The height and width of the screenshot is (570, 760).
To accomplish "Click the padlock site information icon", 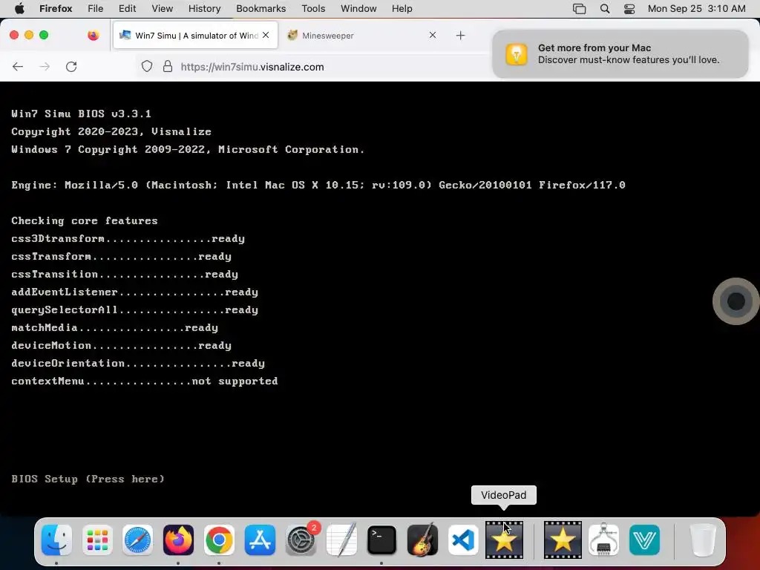I will click(168, 67).
